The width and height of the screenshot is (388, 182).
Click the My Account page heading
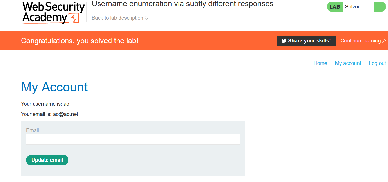(x=54, y=87)
